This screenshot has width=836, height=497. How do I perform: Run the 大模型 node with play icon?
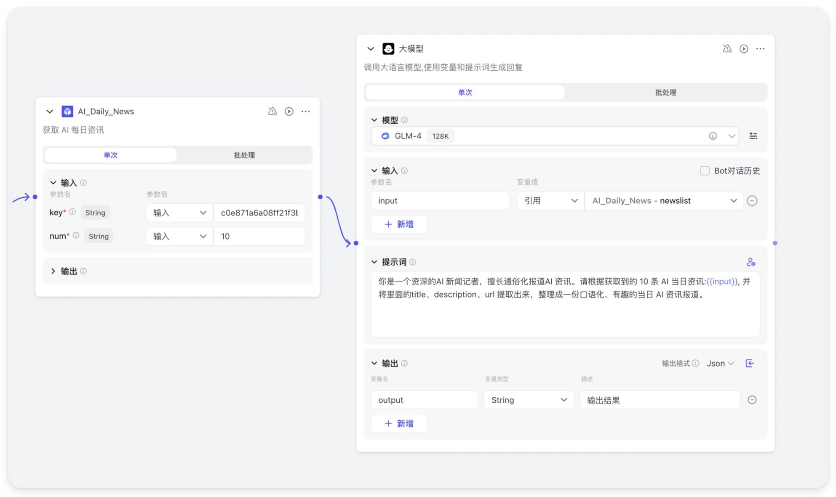(744, 49)
